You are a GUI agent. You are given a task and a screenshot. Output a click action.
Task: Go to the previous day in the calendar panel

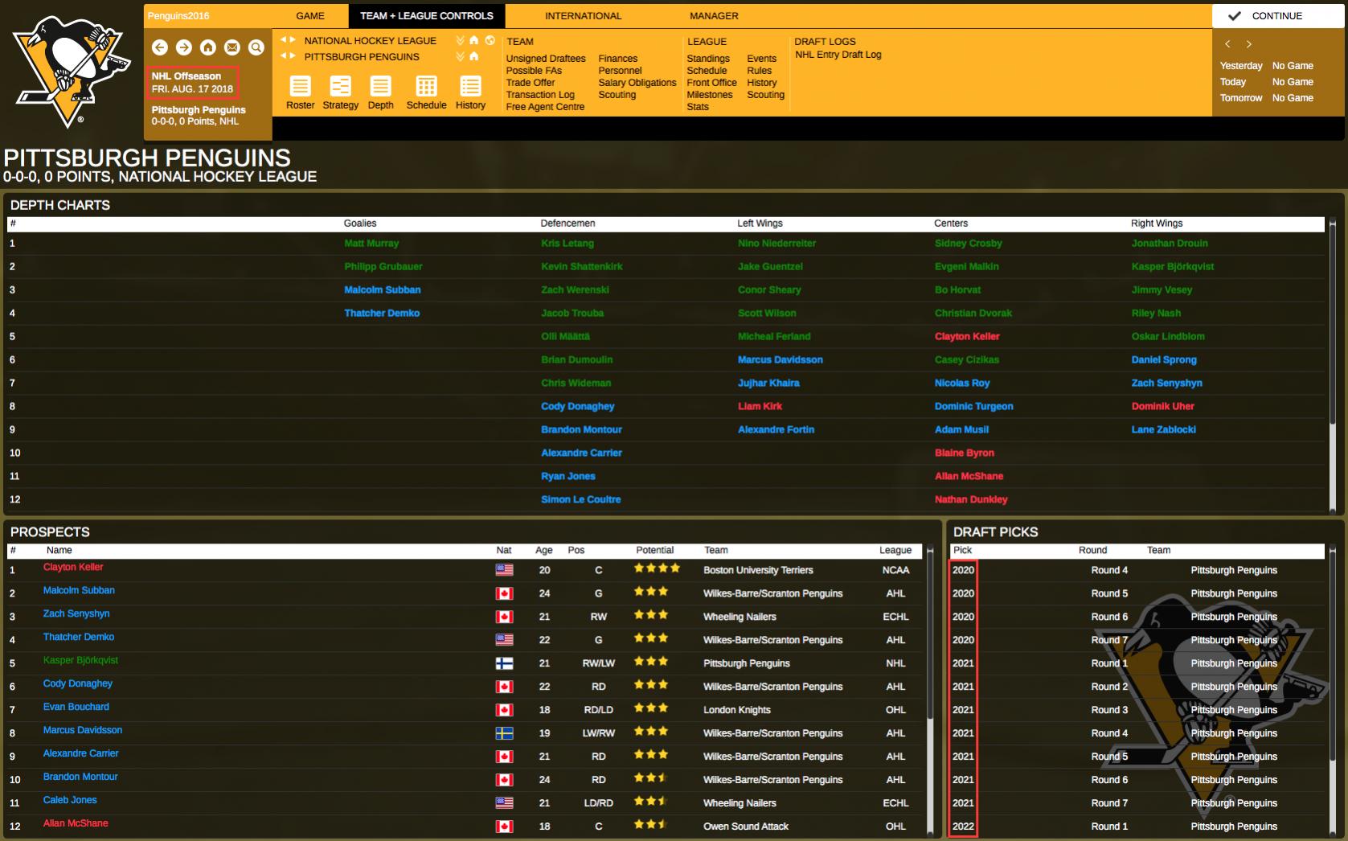[x=1227, y=44]
